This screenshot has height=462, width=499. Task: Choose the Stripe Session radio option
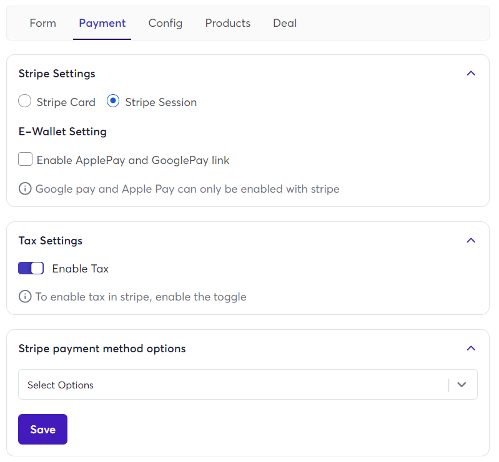pyautogui.click(x=113, y=101)
